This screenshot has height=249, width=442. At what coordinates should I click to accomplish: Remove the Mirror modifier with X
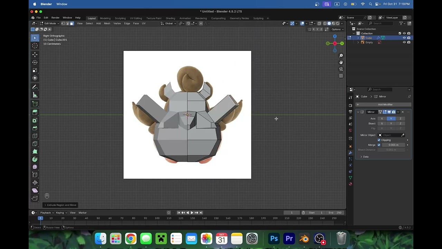point(402,112)
